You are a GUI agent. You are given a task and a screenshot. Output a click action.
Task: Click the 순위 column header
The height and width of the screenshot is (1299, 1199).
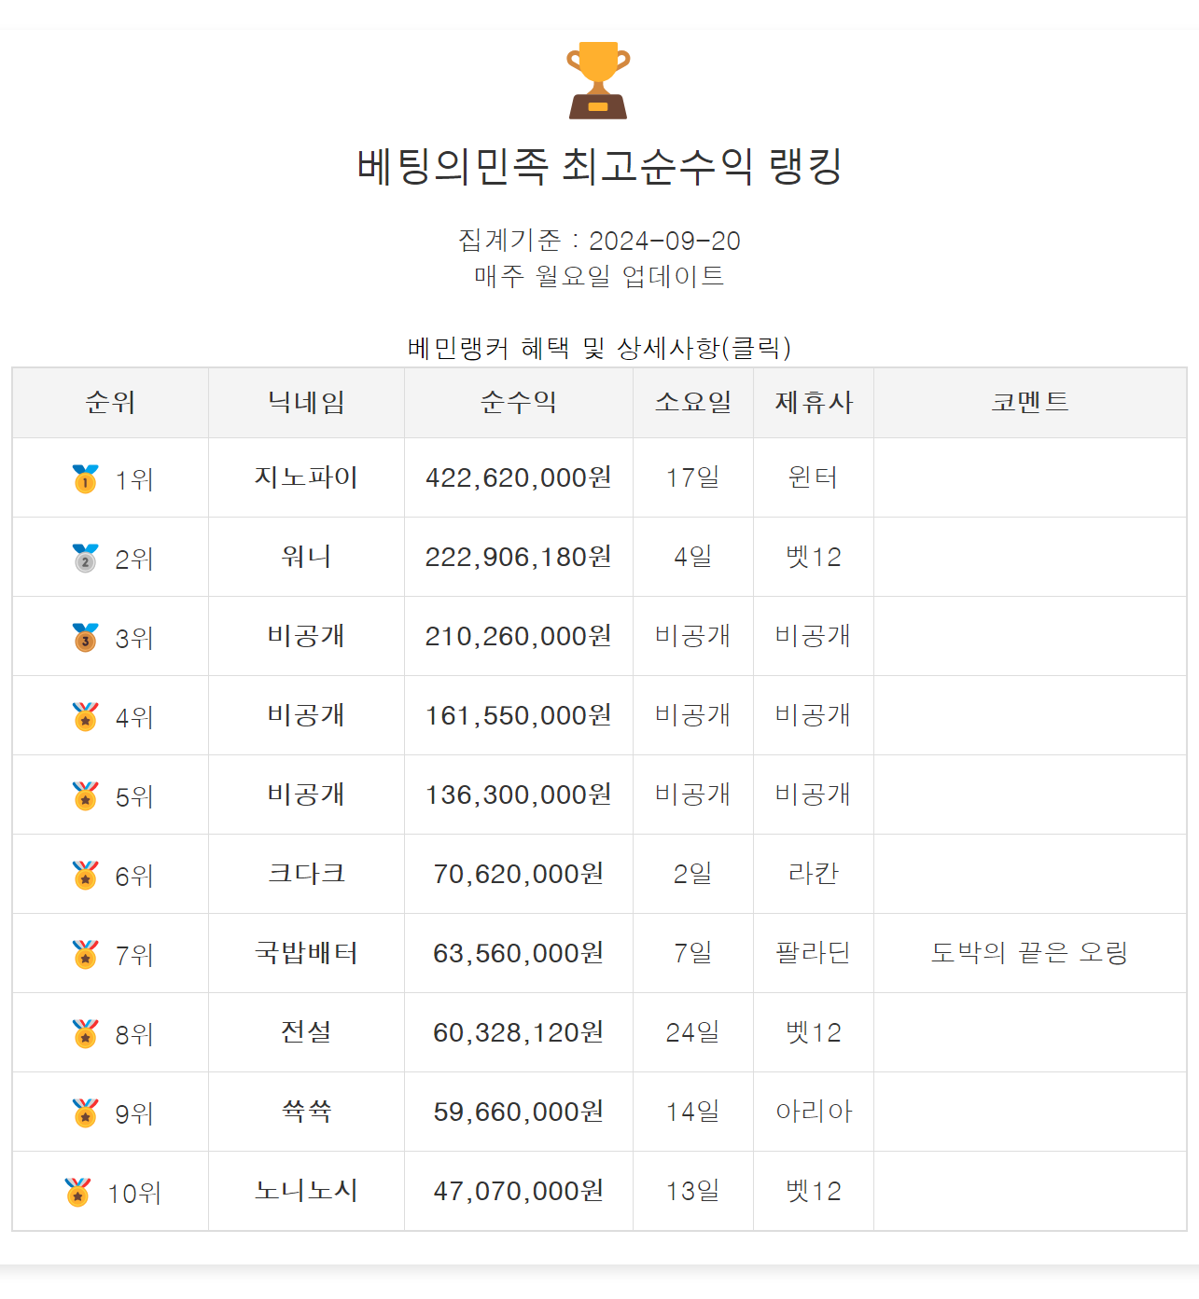(x=110, y=402)
